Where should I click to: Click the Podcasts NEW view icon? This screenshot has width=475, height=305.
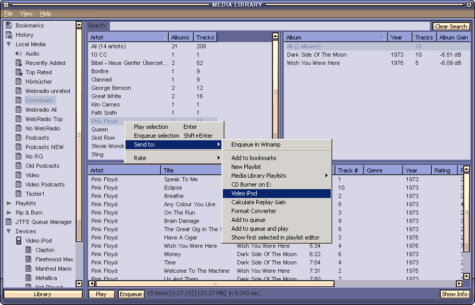pyautogui.click(x=18, y=147)
